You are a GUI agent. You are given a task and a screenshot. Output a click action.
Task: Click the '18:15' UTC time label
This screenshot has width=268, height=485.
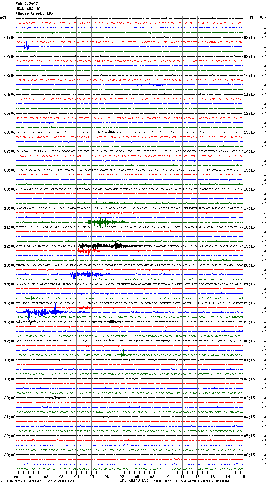(x=249, y=227)
